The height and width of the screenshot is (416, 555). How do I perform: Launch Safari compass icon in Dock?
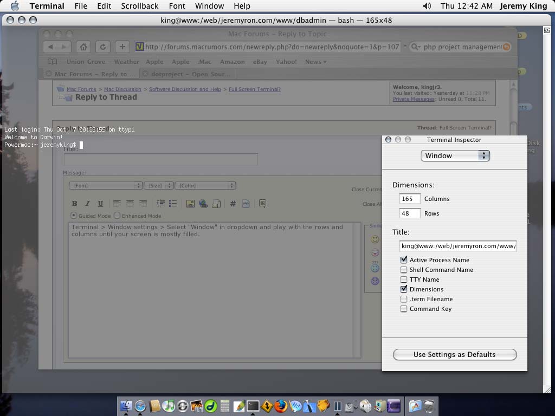click(x=140, y=406)
